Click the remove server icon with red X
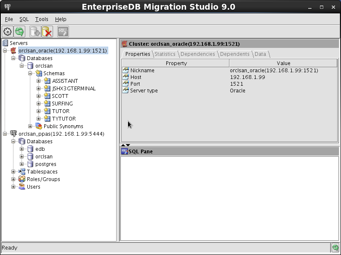 (47, 32)
